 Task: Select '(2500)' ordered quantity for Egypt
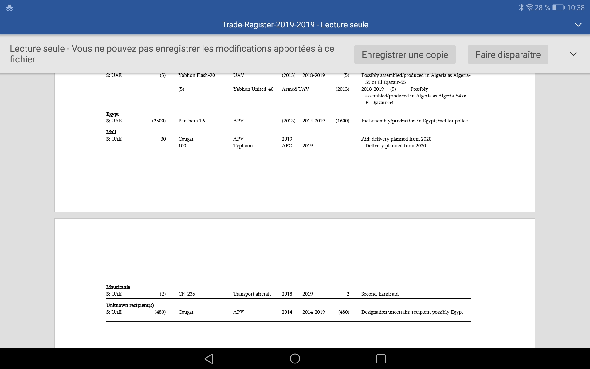pos(159,121)
